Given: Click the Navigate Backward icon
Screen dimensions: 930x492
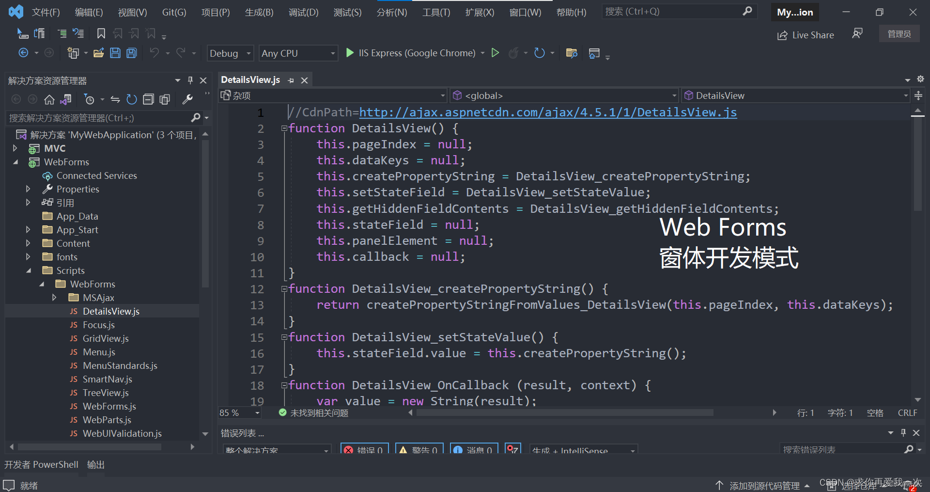Looking at the screenshot, I should point(23,53).
